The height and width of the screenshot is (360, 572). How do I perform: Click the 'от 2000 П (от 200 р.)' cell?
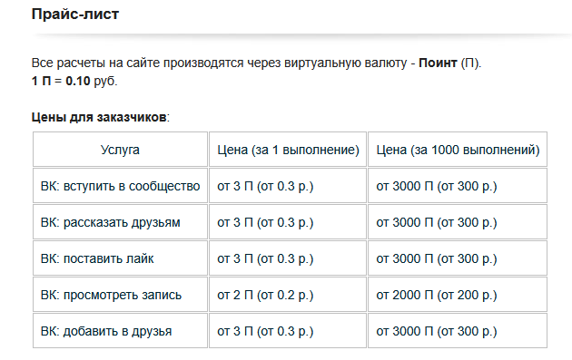click(458, 295)
